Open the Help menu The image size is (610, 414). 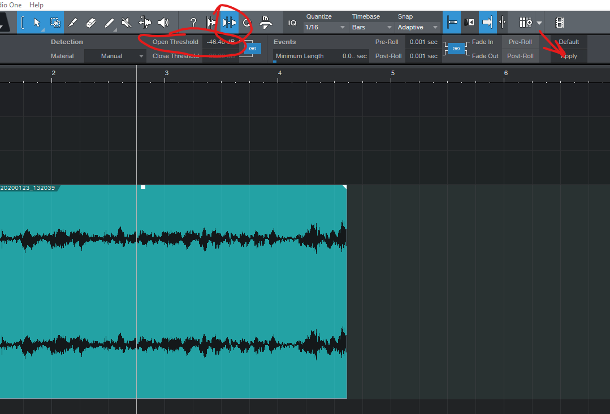pyautogui.click(x=36, y=5)
